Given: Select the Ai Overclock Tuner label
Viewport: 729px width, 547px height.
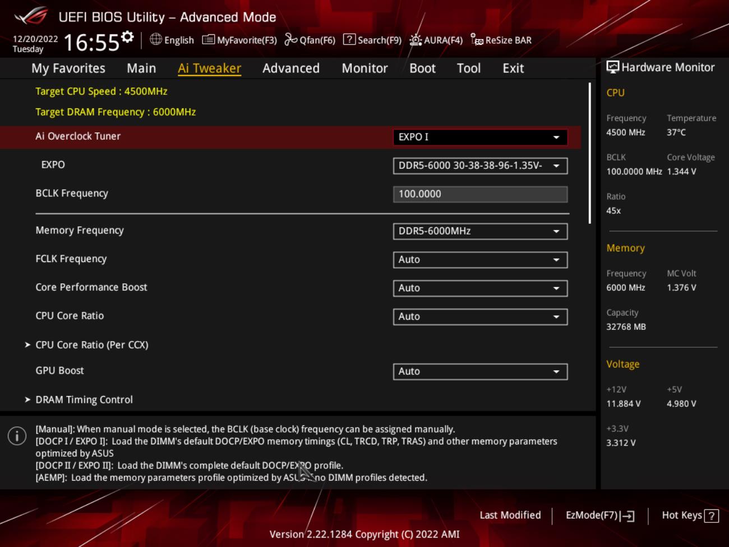Looking at the screenshot, I should (78, 136).
